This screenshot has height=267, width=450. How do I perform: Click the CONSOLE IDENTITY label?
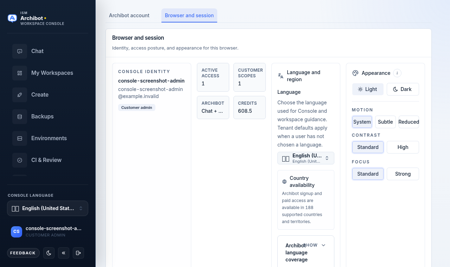(x=144, y=72)
